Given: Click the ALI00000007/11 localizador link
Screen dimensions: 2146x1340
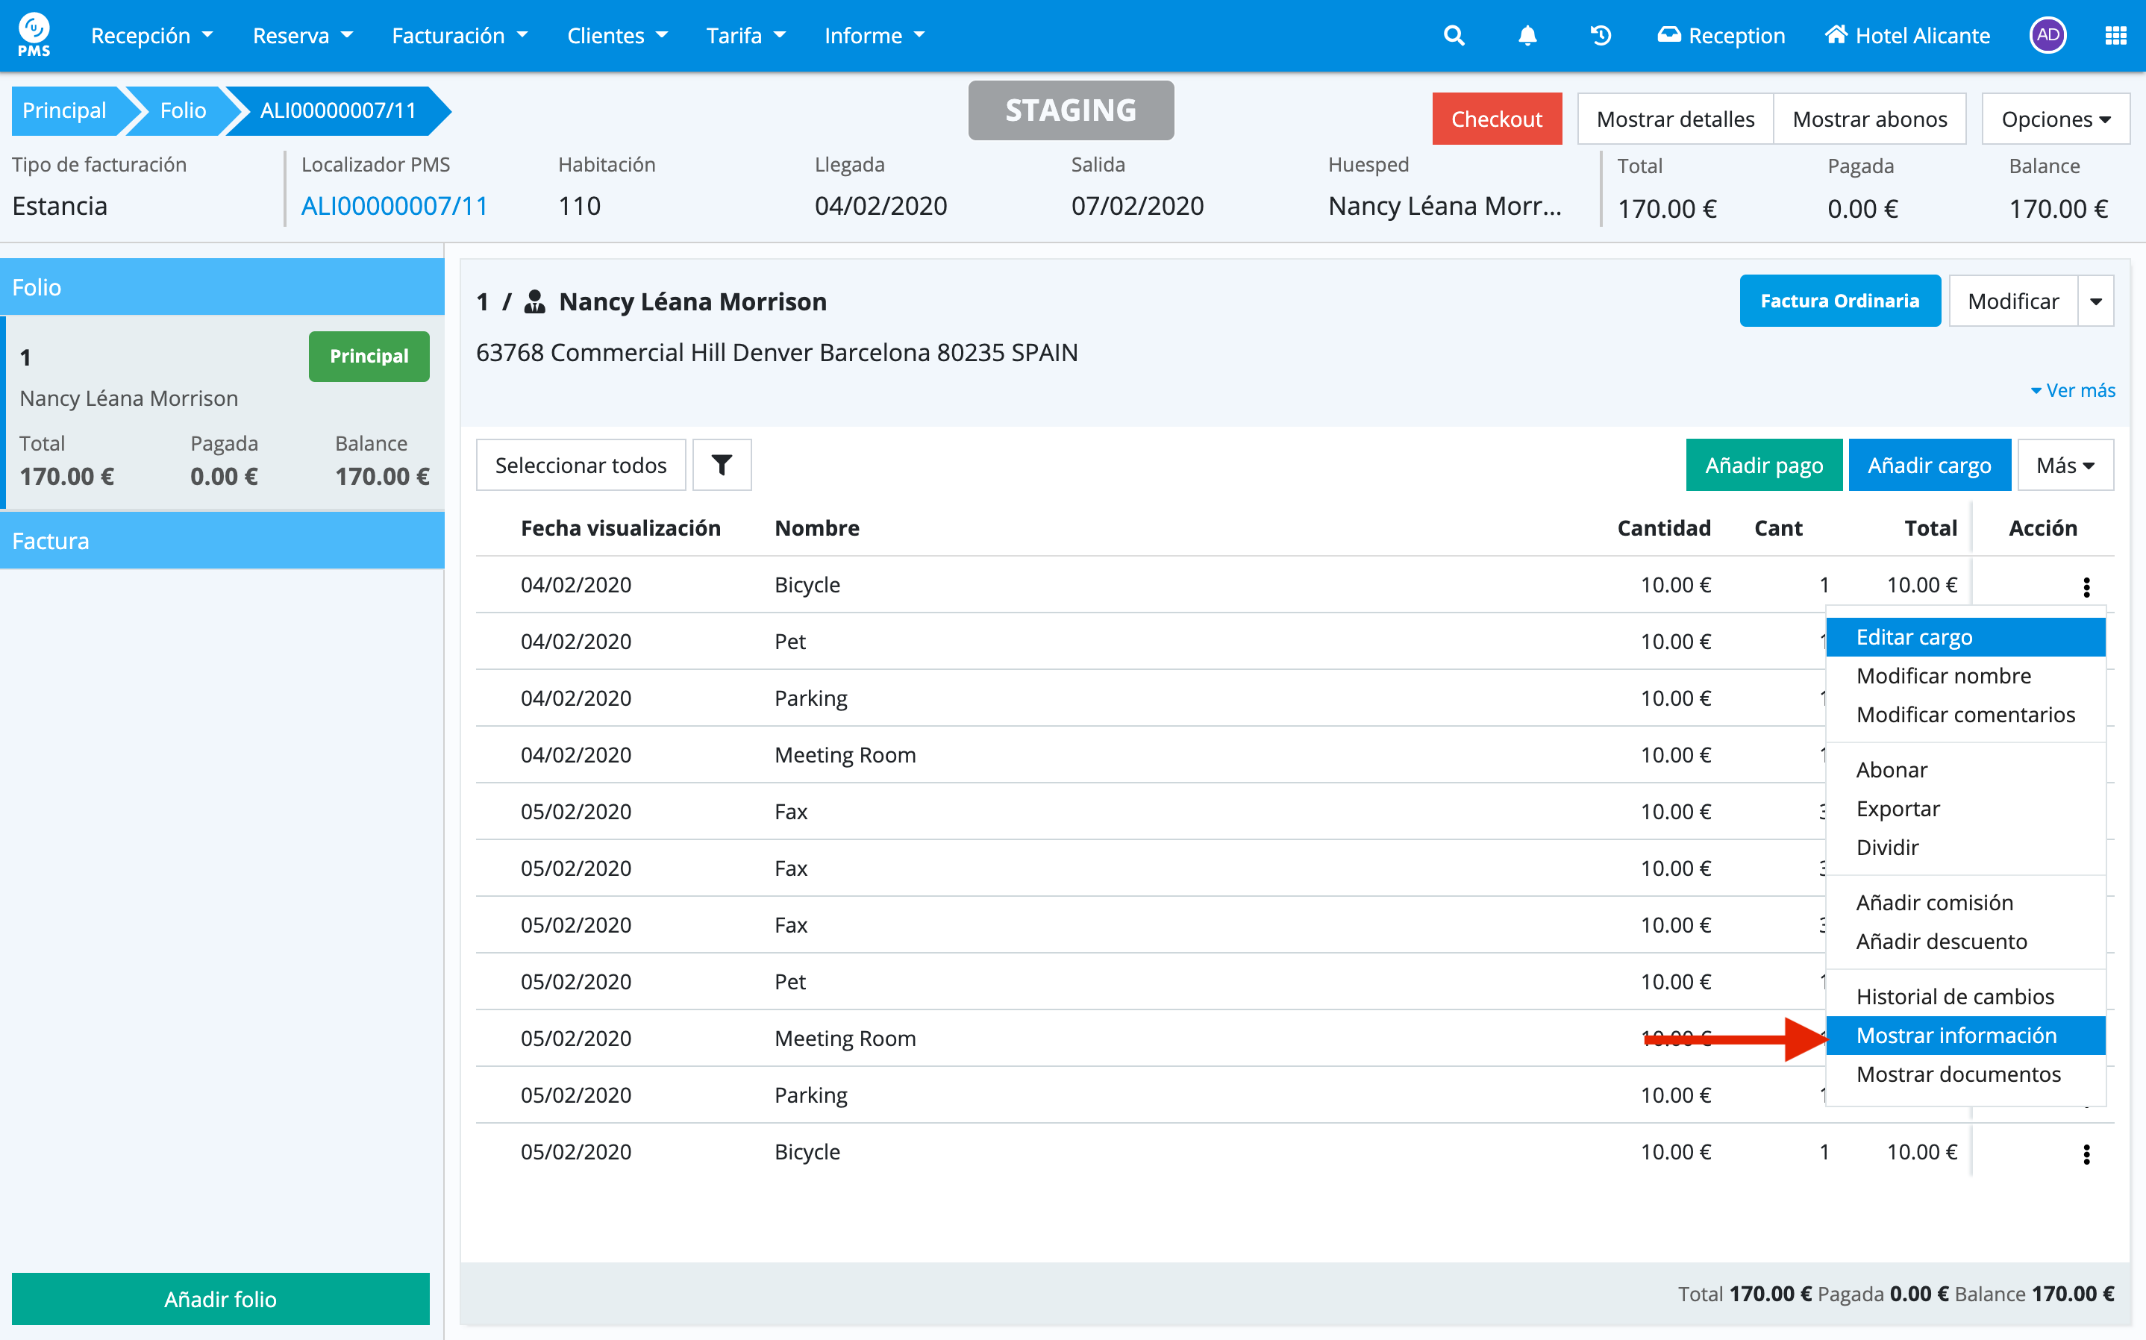Looking at the screenshot, I should 394,206.
